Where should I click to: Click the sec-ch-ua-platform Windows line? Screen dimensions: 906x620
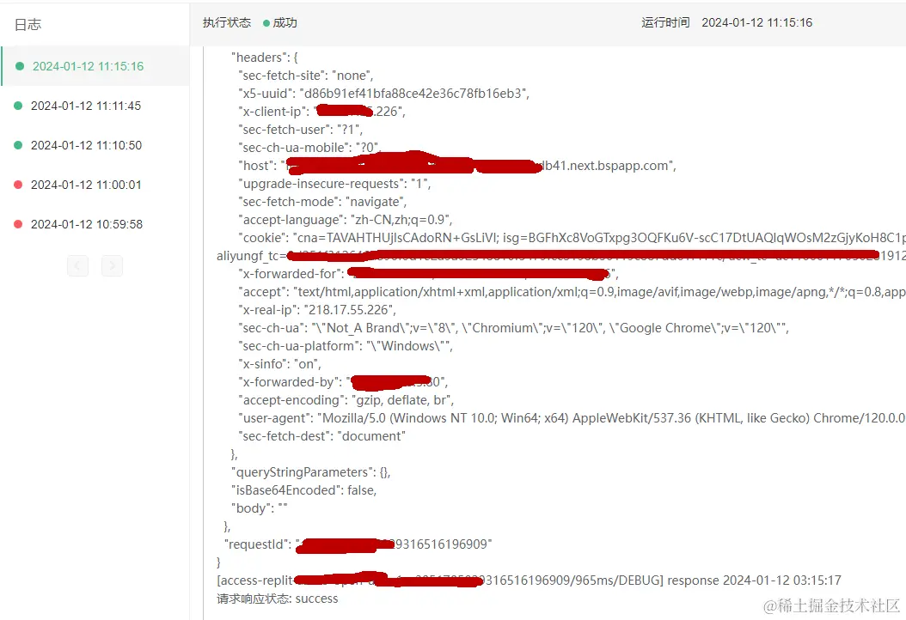pos(346,345)
